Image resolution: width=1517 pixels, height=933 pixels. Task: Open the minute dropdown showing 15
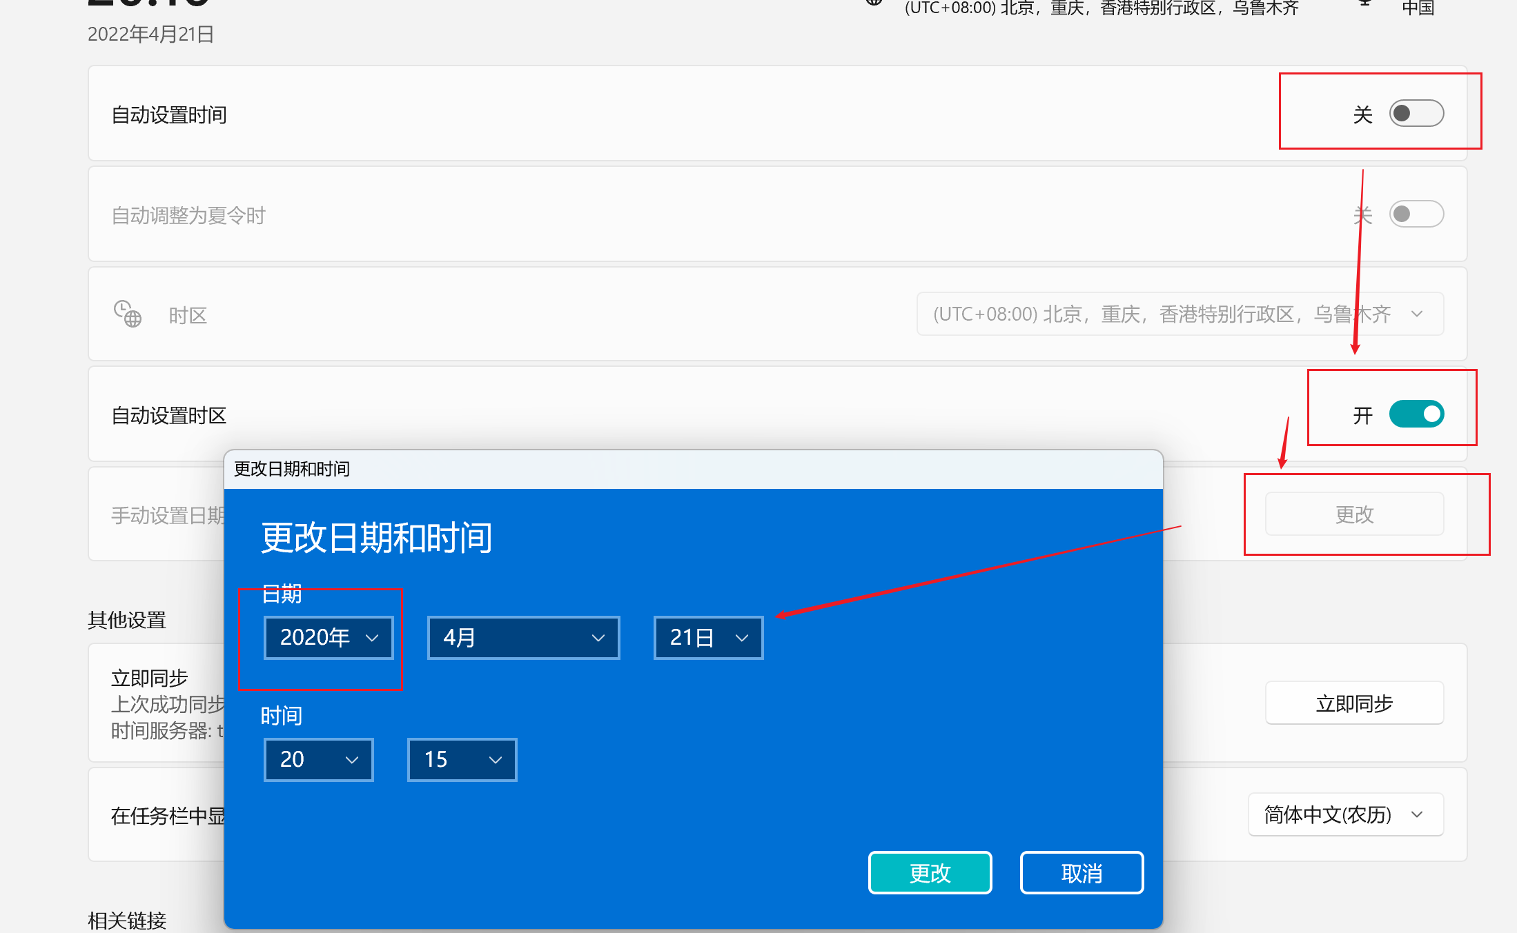[462, 760]
